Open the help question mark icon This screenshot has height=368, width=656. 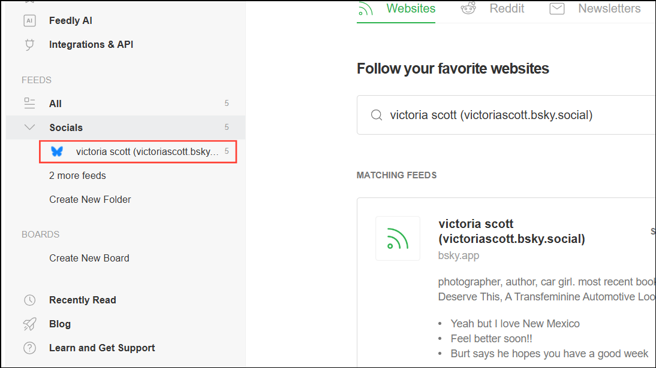pos(29,348)
